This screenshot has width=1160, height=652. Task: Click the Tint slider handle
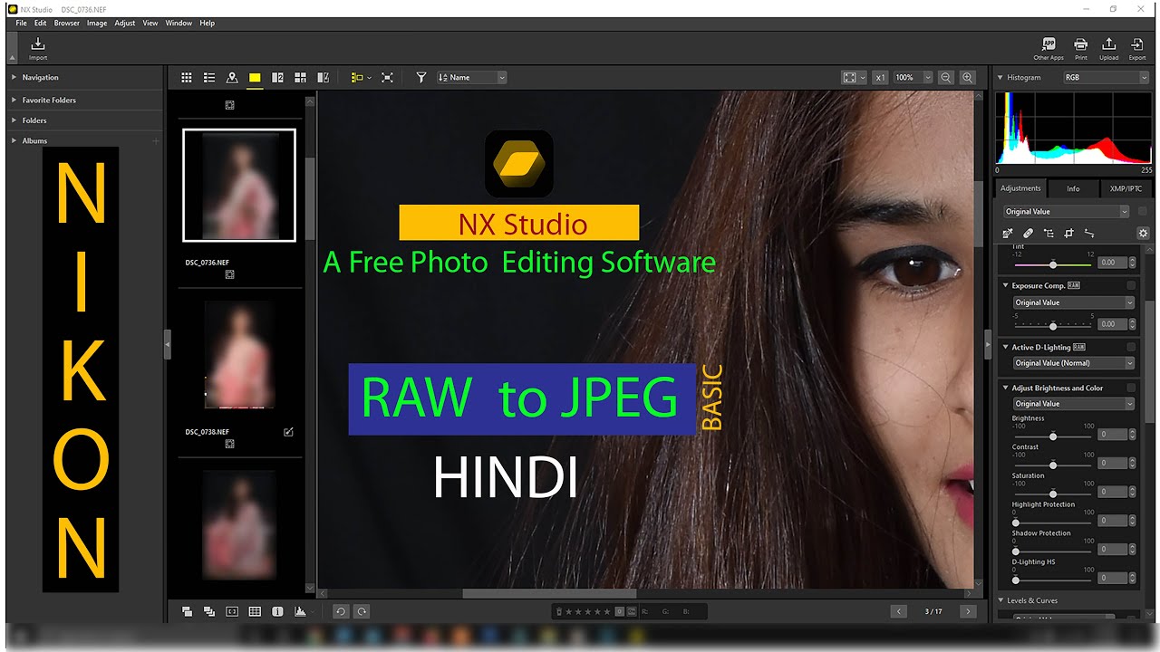click(x=1053, y=264)
